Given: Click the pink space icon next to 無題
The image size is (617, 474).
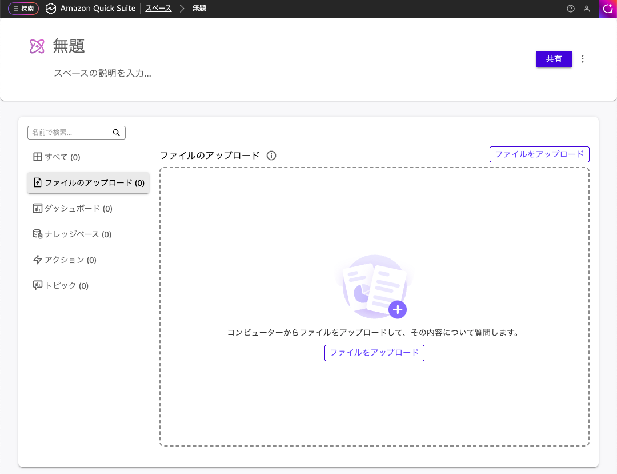Looking at the screenshot, I should 38,46.
